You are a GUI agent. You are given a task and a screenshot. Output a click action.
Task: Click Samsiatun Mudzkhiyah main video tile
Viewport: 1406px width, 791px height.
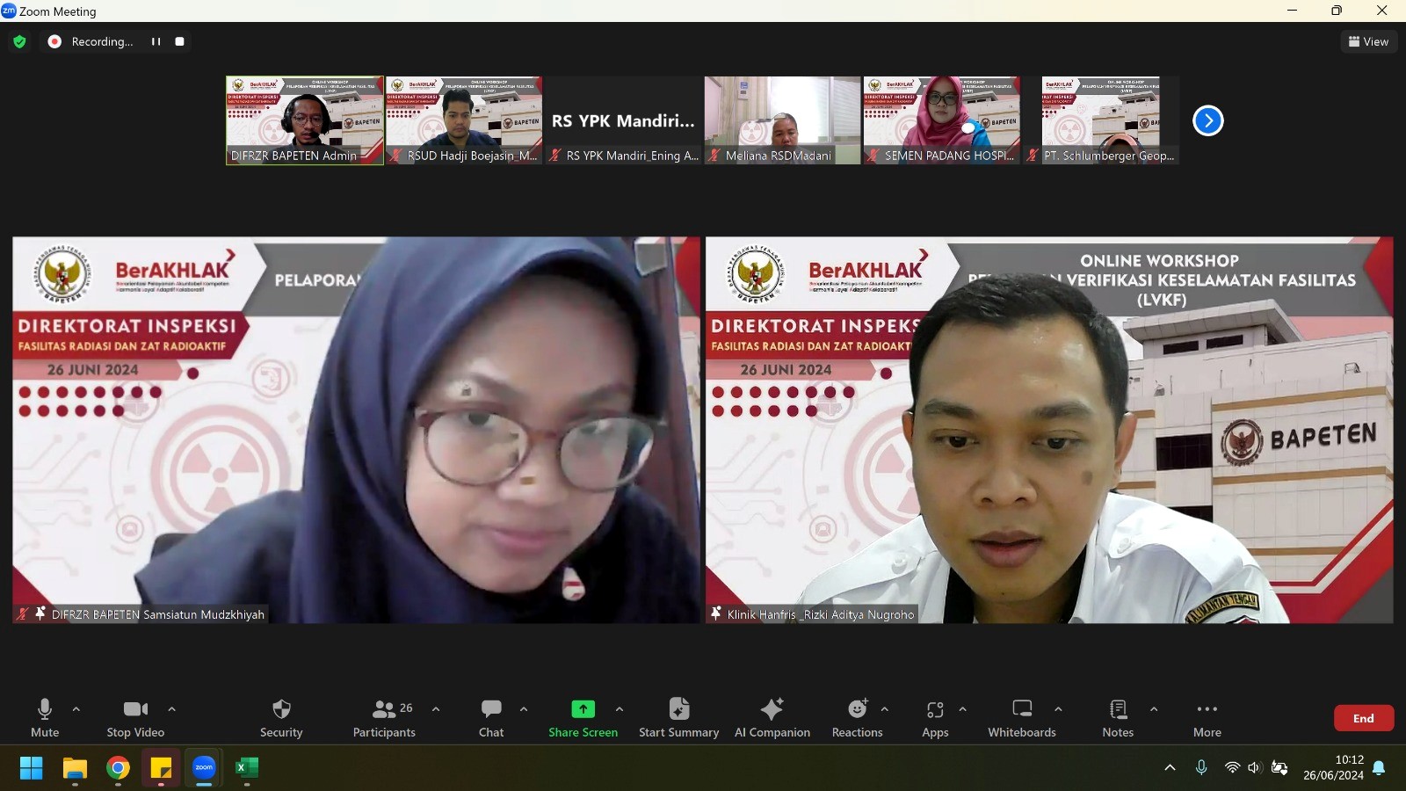pos(357,430)
